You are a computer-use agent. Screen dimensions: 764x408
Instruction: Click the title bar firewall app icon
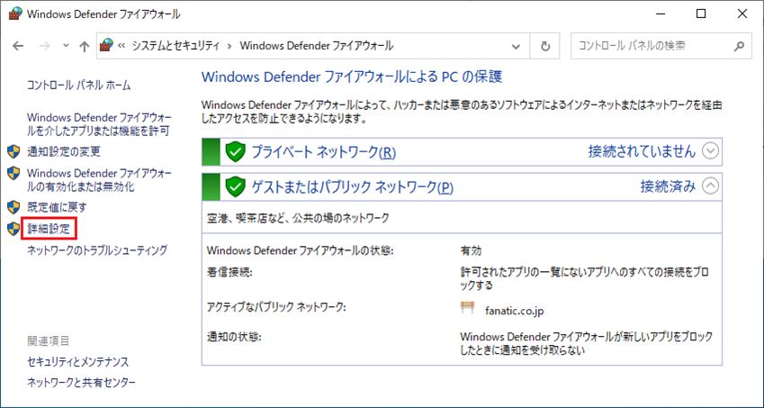point(15,14)
